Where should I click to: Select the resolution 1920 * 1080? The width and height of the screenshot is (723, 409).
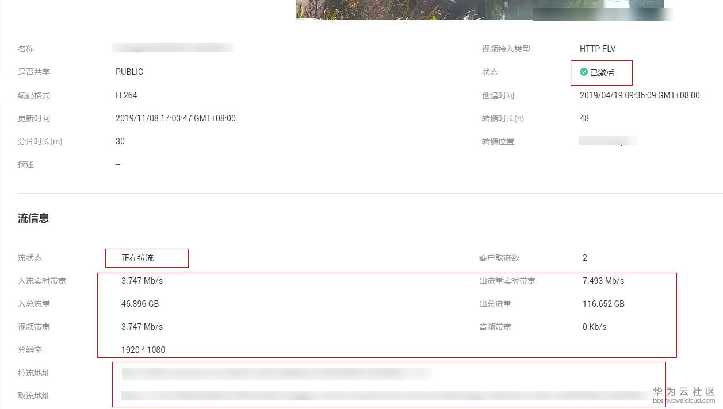(143, 350)
